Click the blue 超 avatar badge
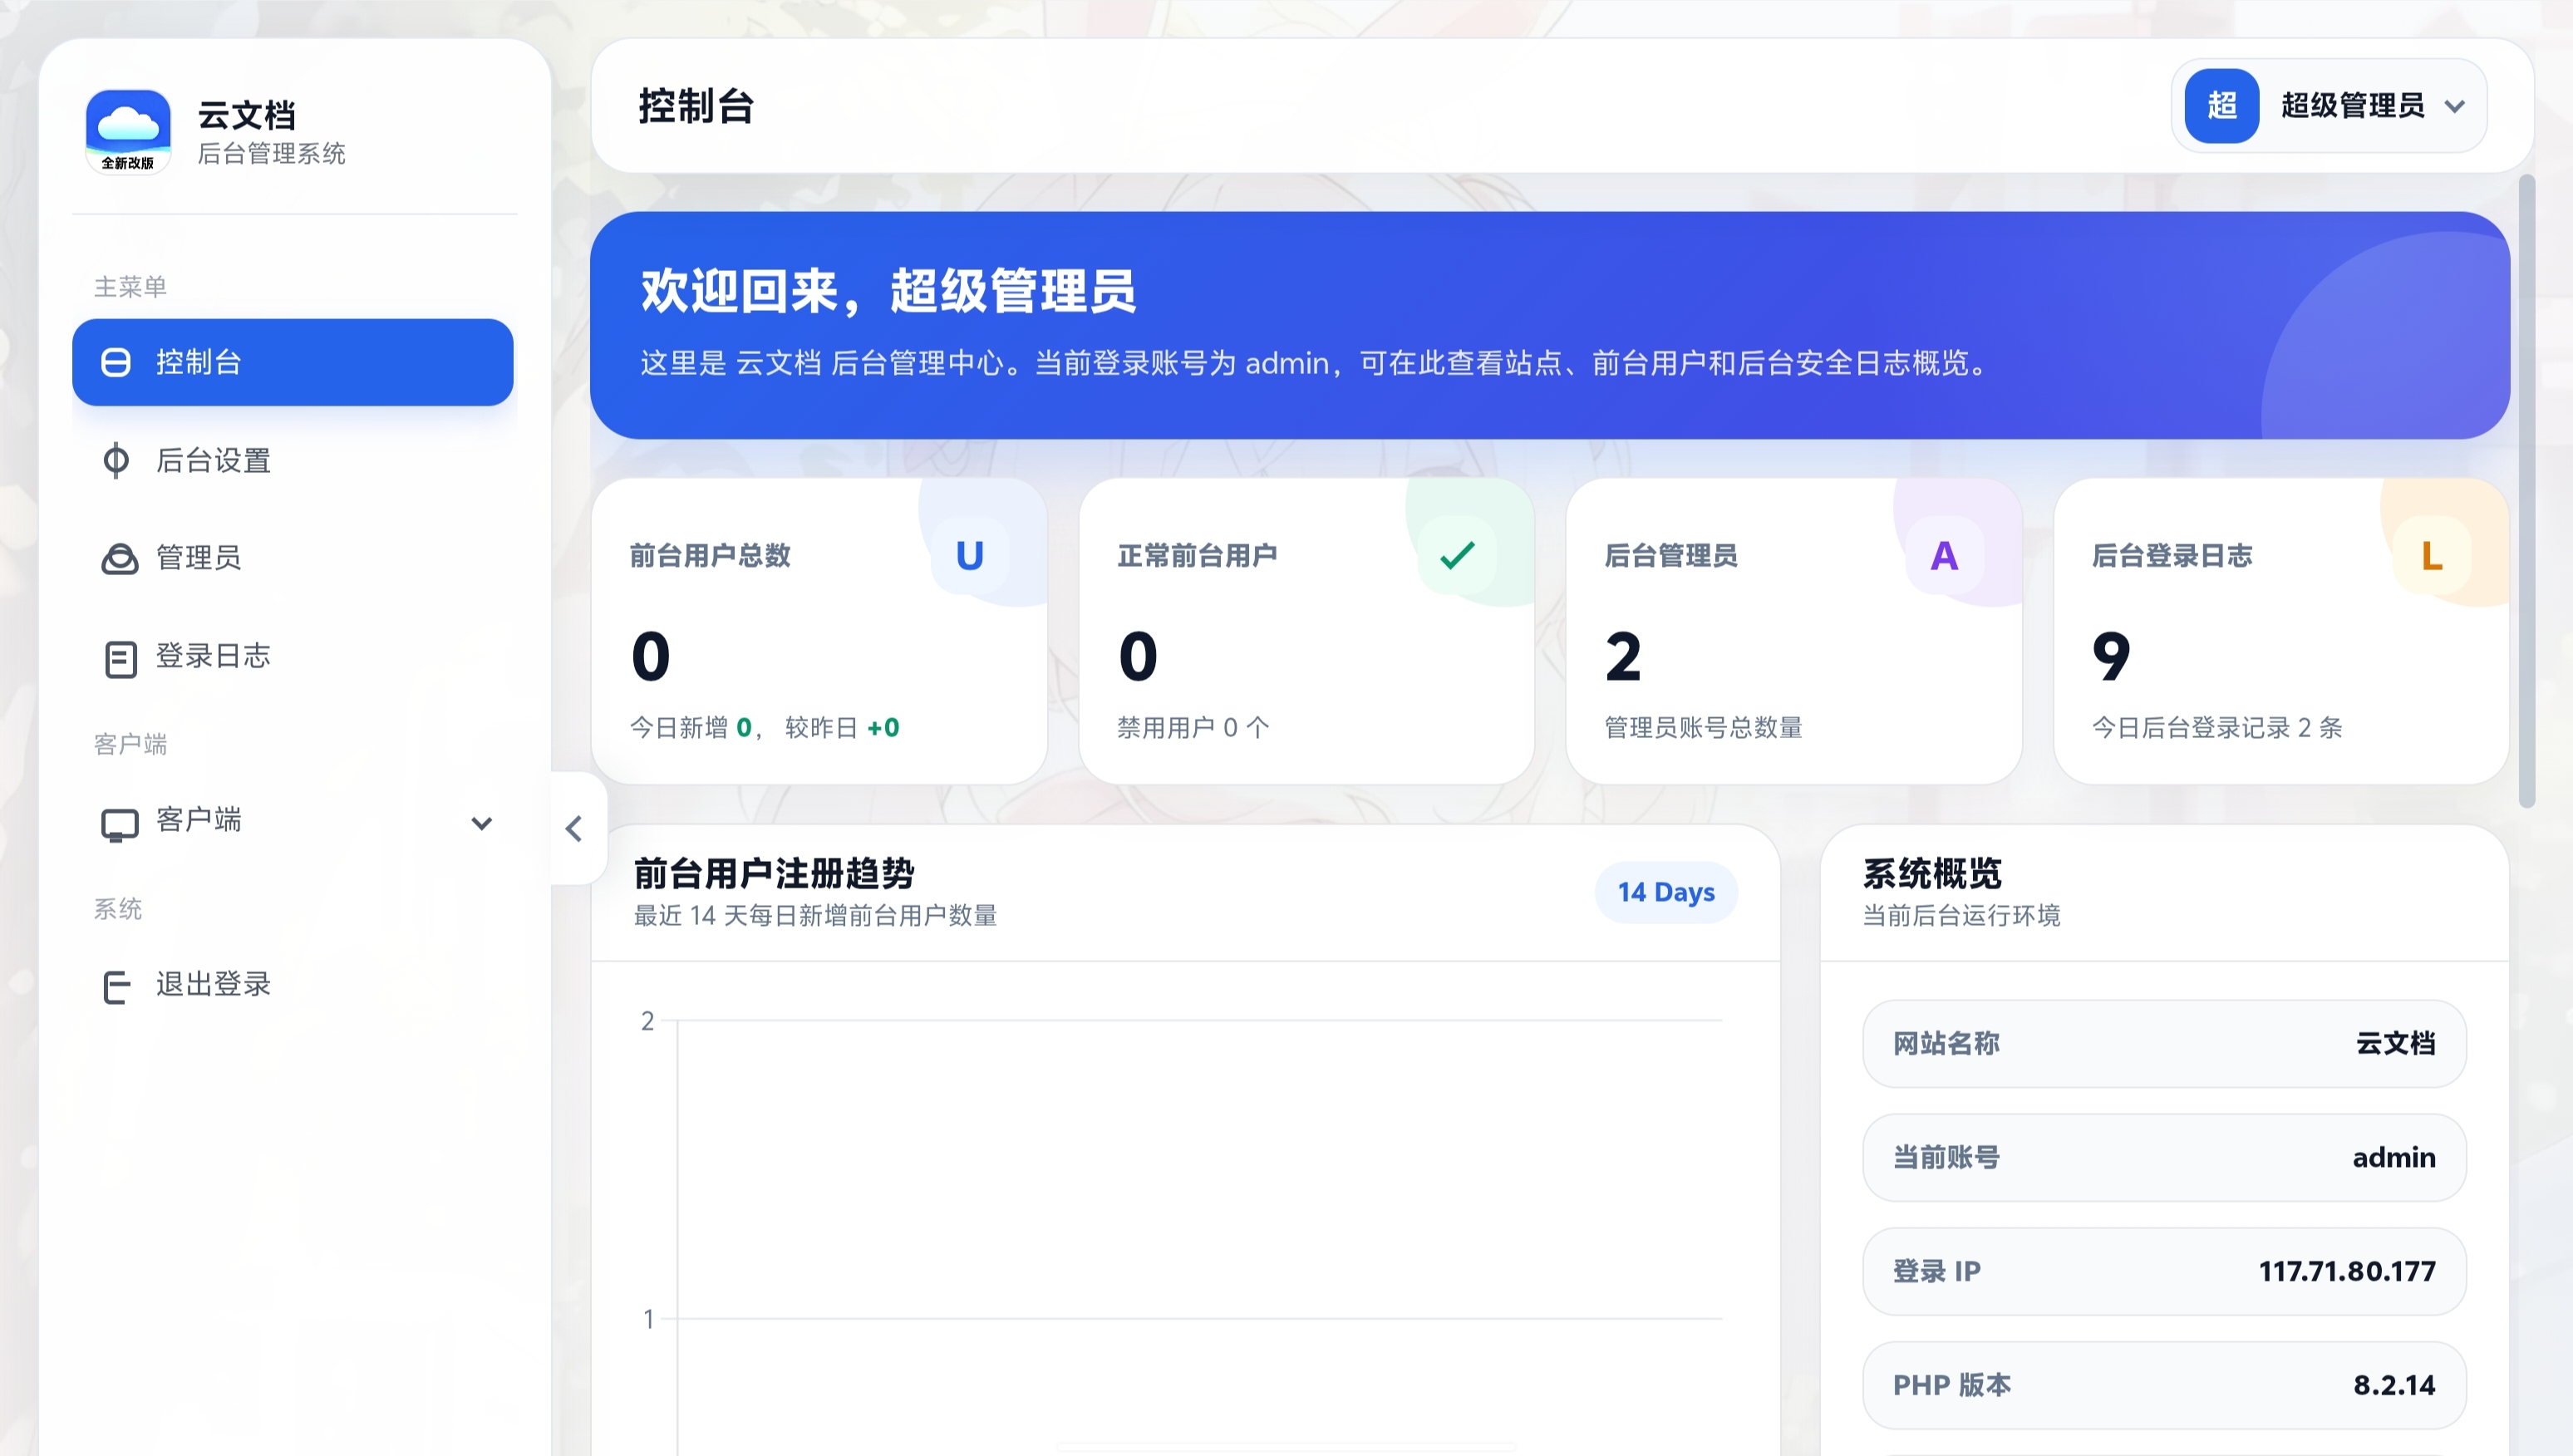Viewport: 2573px width, 1456px height. coord(2221,105)
